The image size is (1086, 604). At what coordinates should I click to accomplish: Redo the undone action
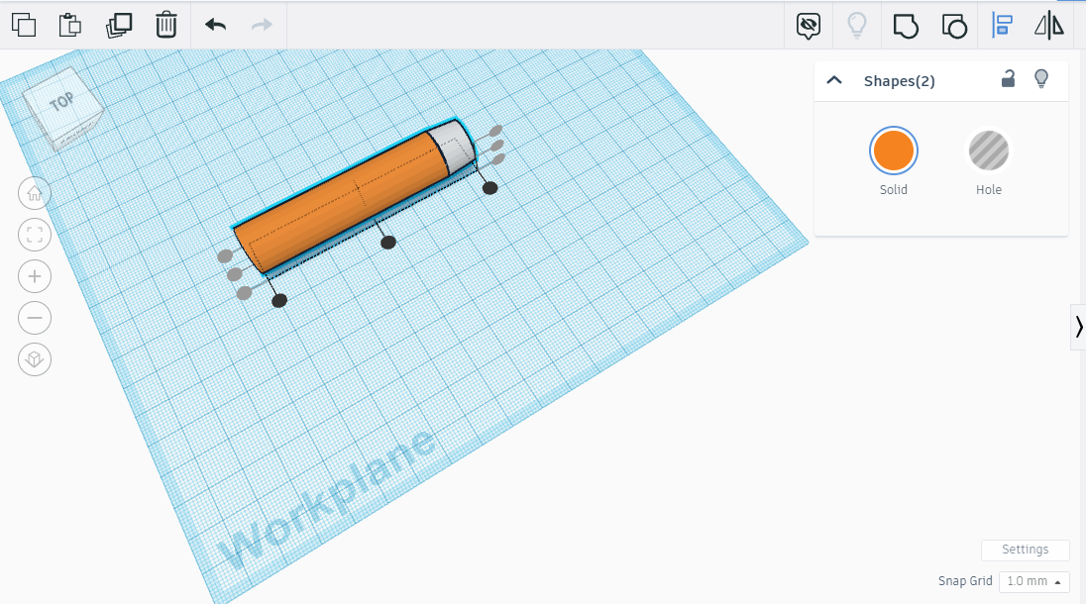[x=262, y=25]
